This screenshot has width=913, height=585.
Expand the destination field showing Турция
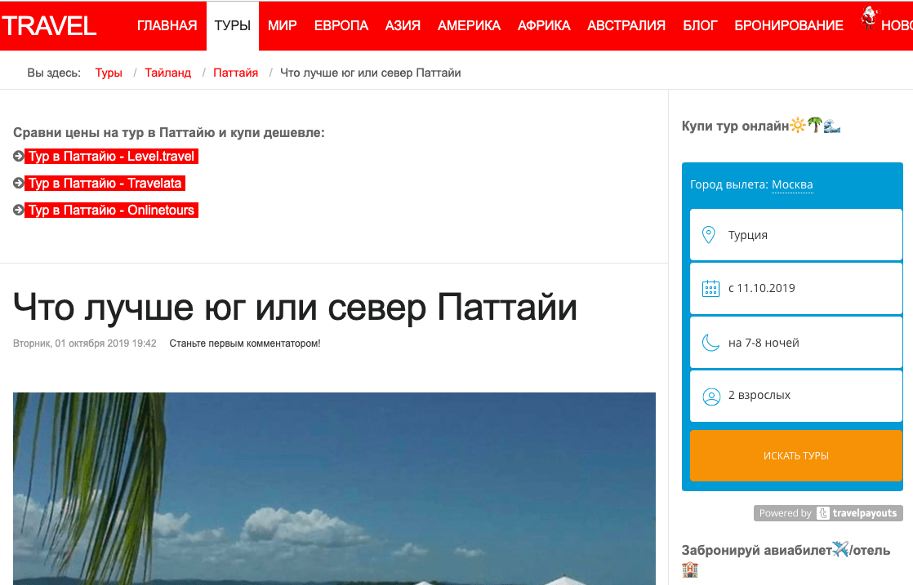point(795,235)
